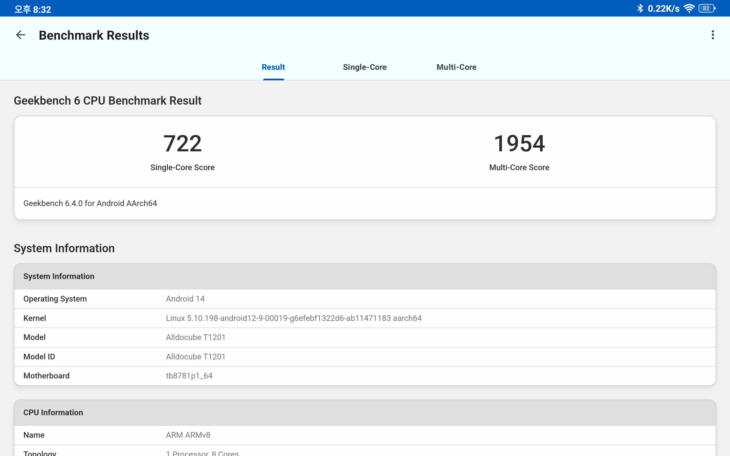Click Alldocube T1201 in the Model row
The height and width of the screenshot is (456, 730).
coord(196,337)
